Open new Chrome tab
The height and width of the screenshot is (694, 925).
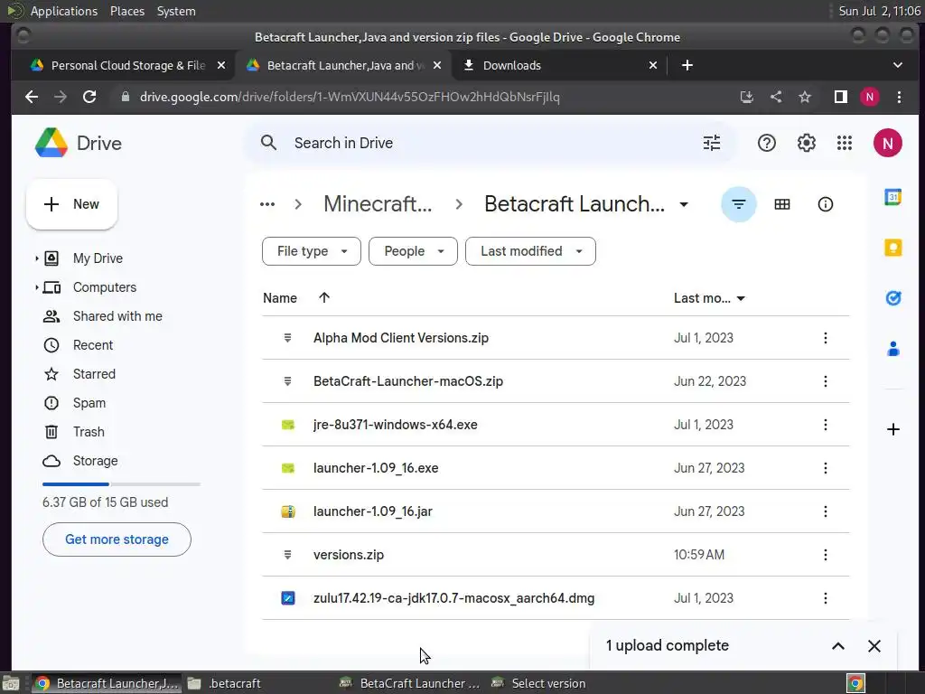pyautogui.click(x=687, y=65)
